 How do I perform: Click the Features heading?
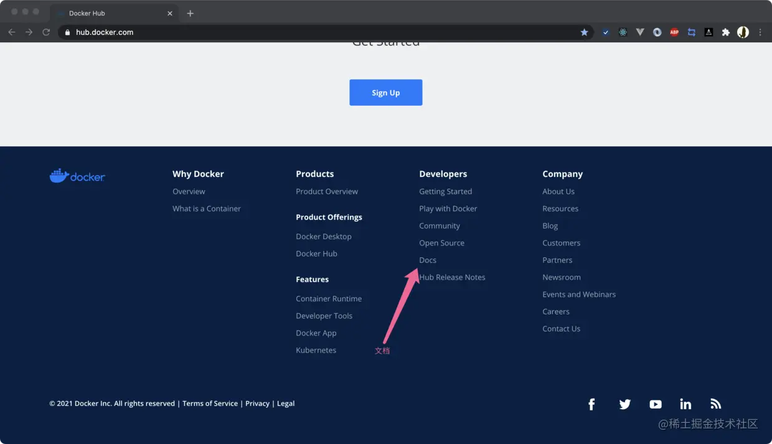(313, 279)
